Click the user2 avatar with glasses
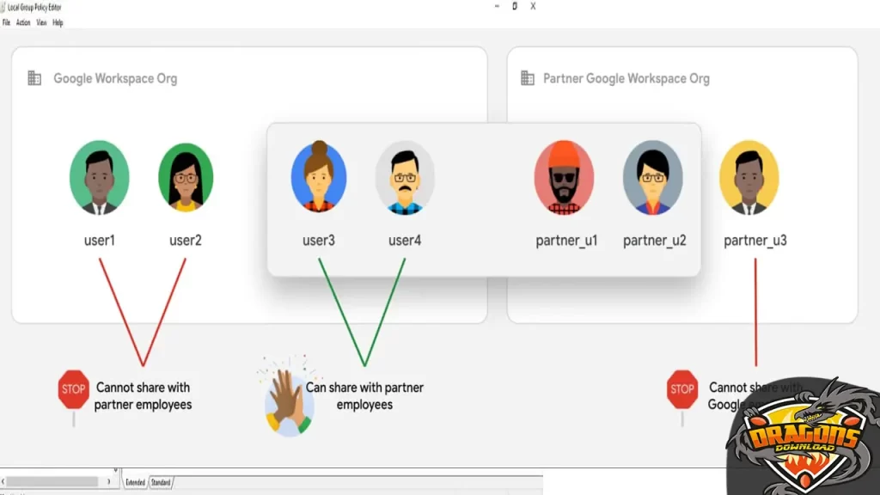 tap(185, 177)
